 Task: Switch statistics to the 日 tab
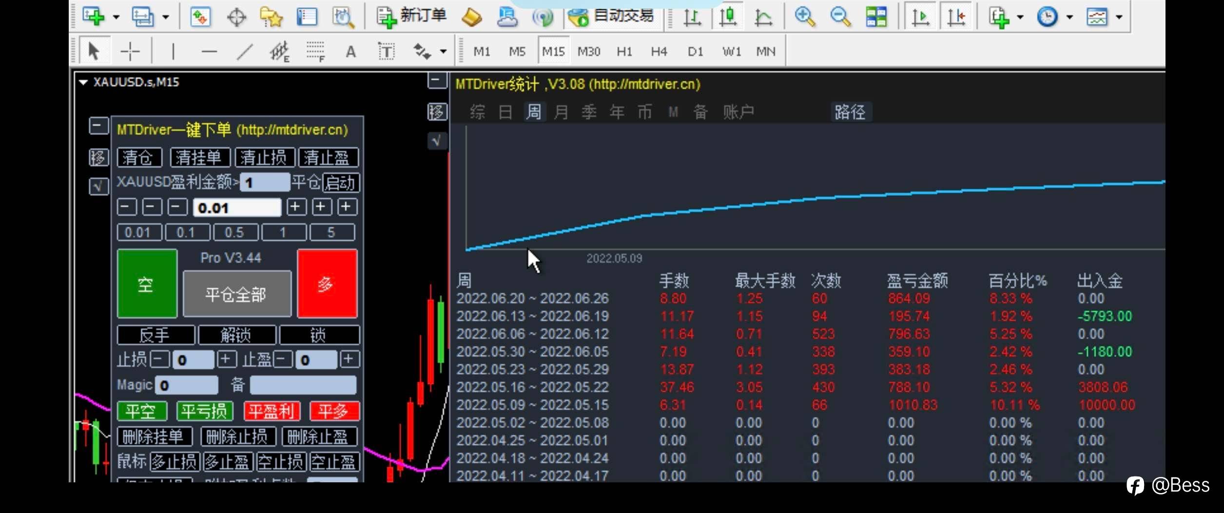point(505,112)
